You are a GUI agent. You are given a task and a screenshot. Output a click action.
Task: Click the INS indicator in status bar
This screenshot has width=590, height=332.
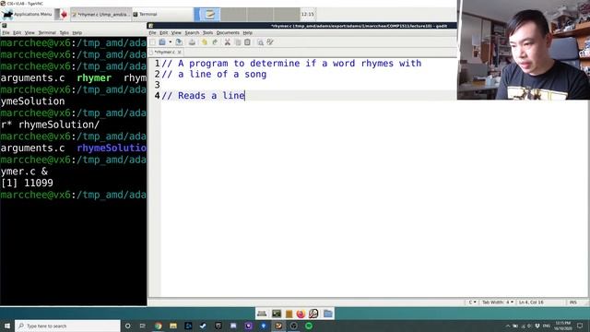point(572,302)
